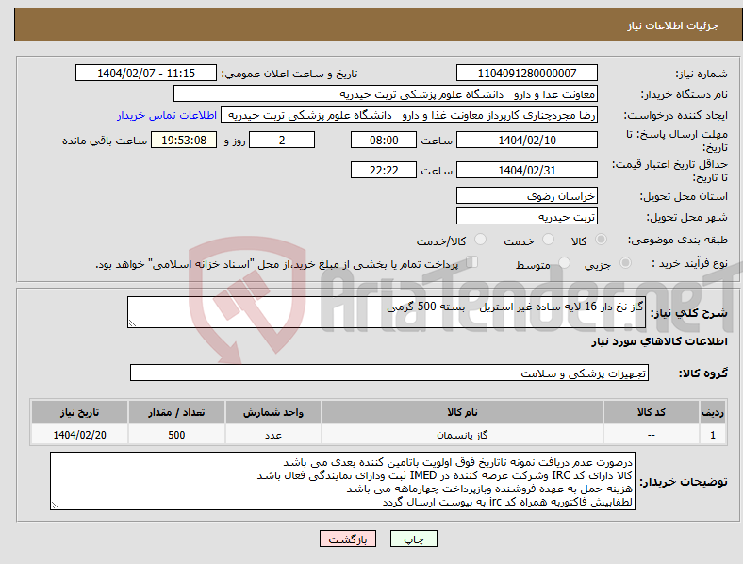This screenshot has width=743, height=564.
Task: Click the استان محل تحویل label
Action: [684, 196]
